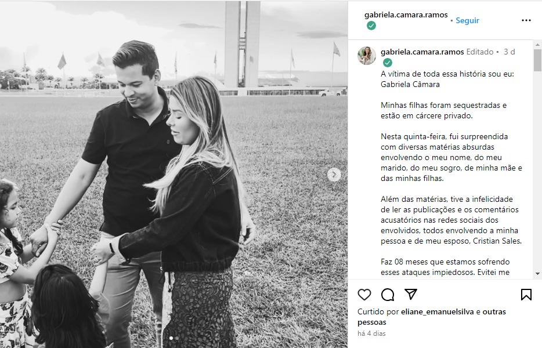
Task: Save the post with the bookmark icon
Action: [x=526, y=295]
